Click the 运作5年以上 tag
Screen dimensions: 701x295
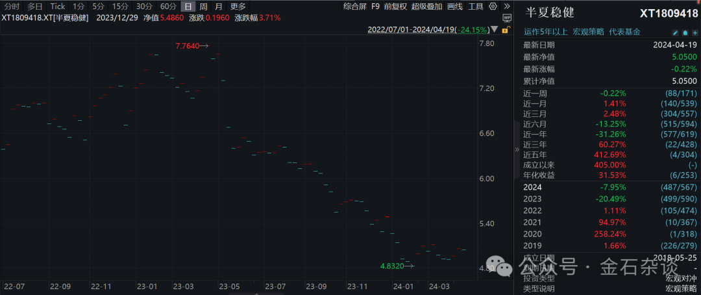pyautogui.click(x=545, y=32)
